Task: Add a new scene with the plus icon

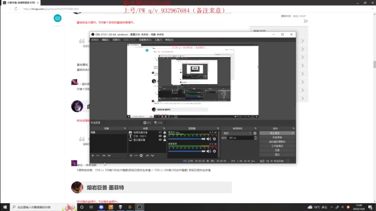Action: (93, 156)
